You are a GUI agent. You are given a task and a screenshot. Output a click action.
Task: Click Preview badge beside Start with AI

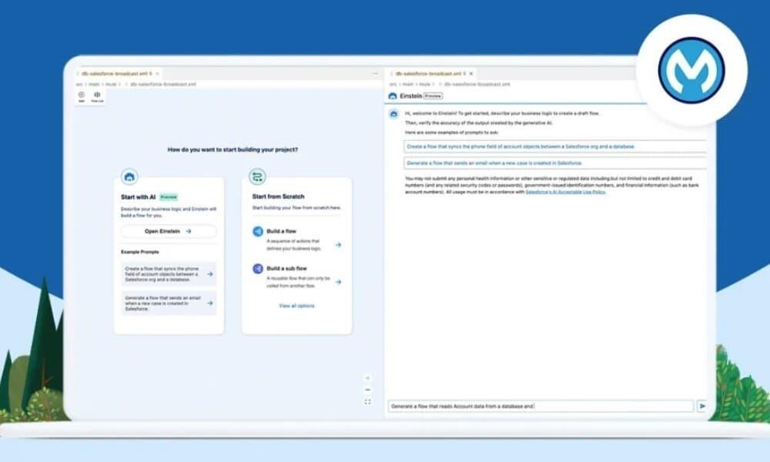169,197
